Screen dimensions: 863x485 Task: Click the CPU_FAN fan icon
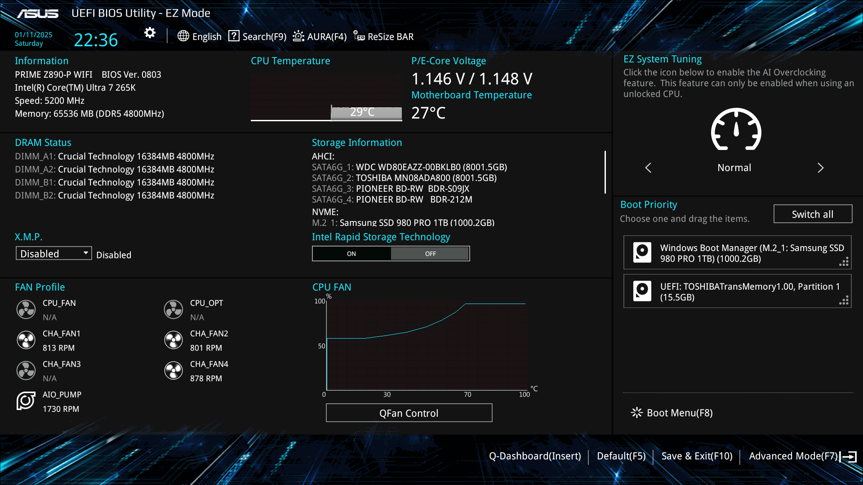pyautogui.click(x=26, y=309)
